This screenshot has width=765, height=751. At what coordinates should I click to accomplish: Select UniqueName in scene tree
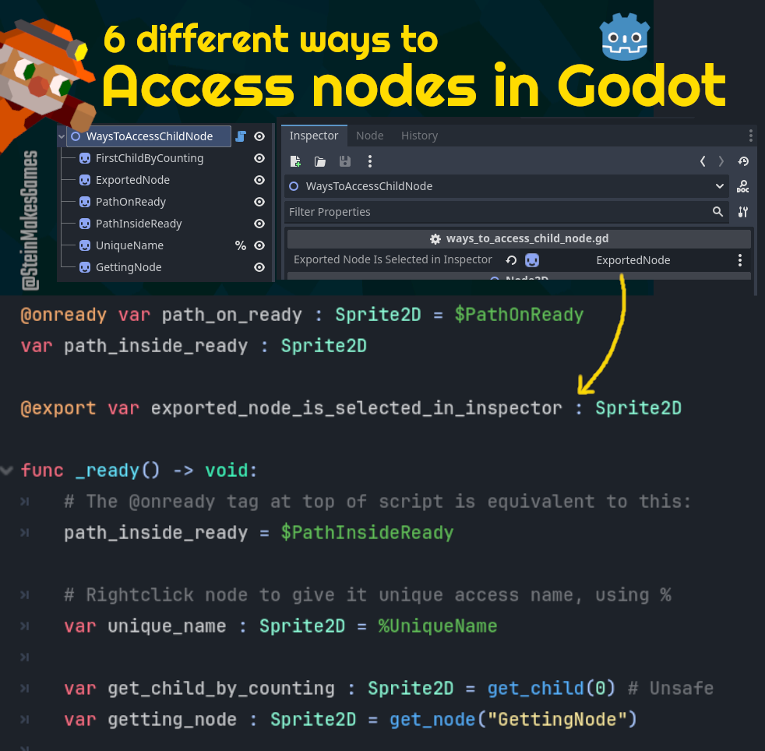coord(129,245)
